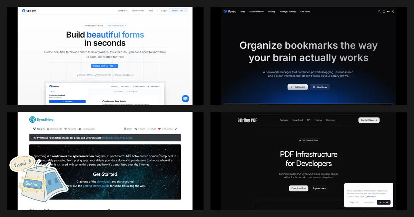Image resolution: width=414 pixels, height=217 pixels.
Task: Select the Security tab on Syncthing
Action: 70,129
